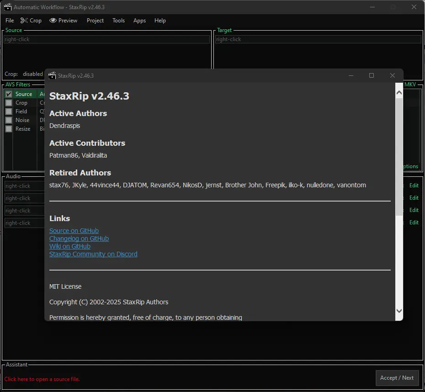Close the main Automatic Workflow window
This screenshot has width=425, height=392.
click(x=414, y=7)
